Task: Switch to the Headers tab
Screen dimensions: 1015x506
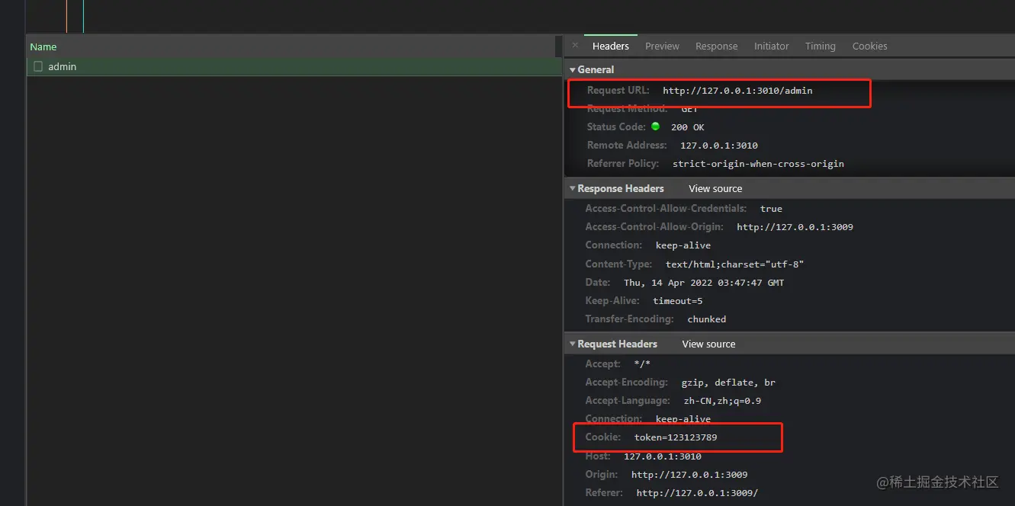Action: pos(611,46)
